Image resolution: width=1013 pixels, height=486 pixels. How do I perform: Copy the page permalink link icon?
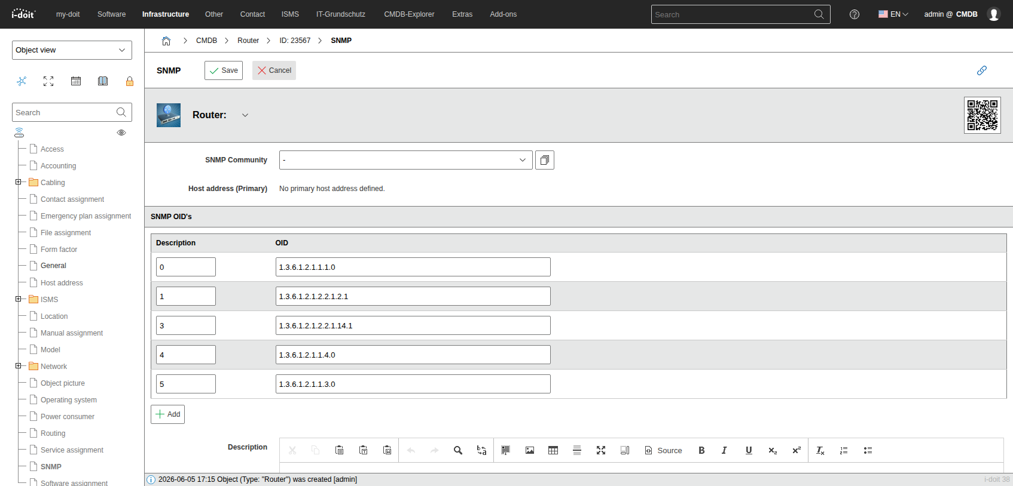tap(982, 70)
